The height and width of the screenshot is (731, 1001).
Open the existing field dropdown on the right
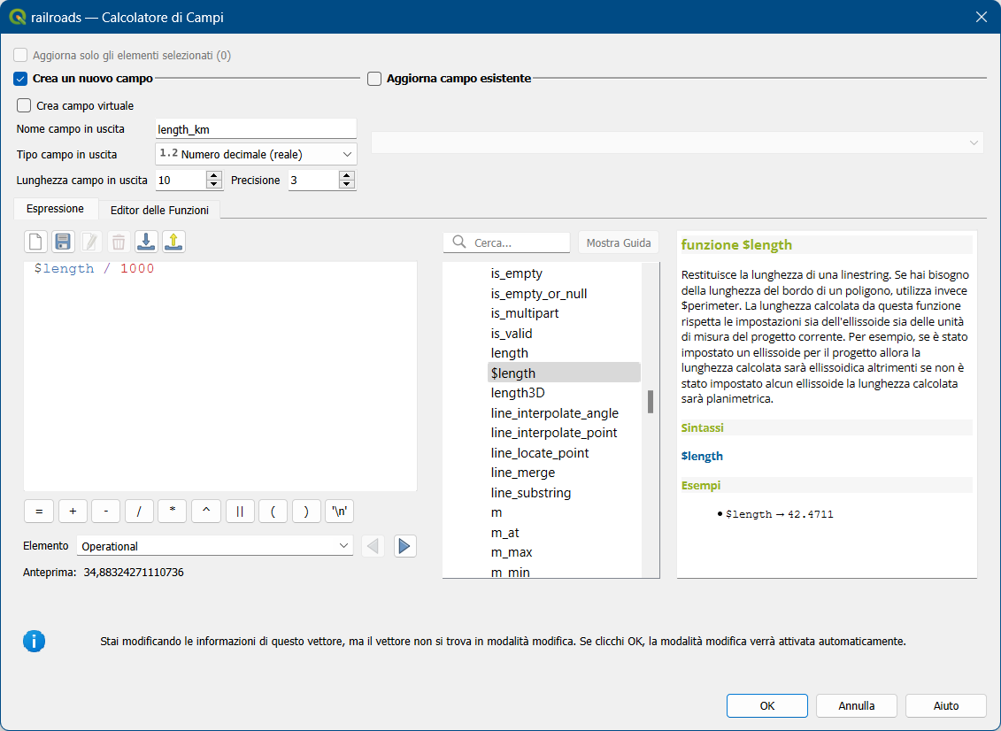click(677, 143)
